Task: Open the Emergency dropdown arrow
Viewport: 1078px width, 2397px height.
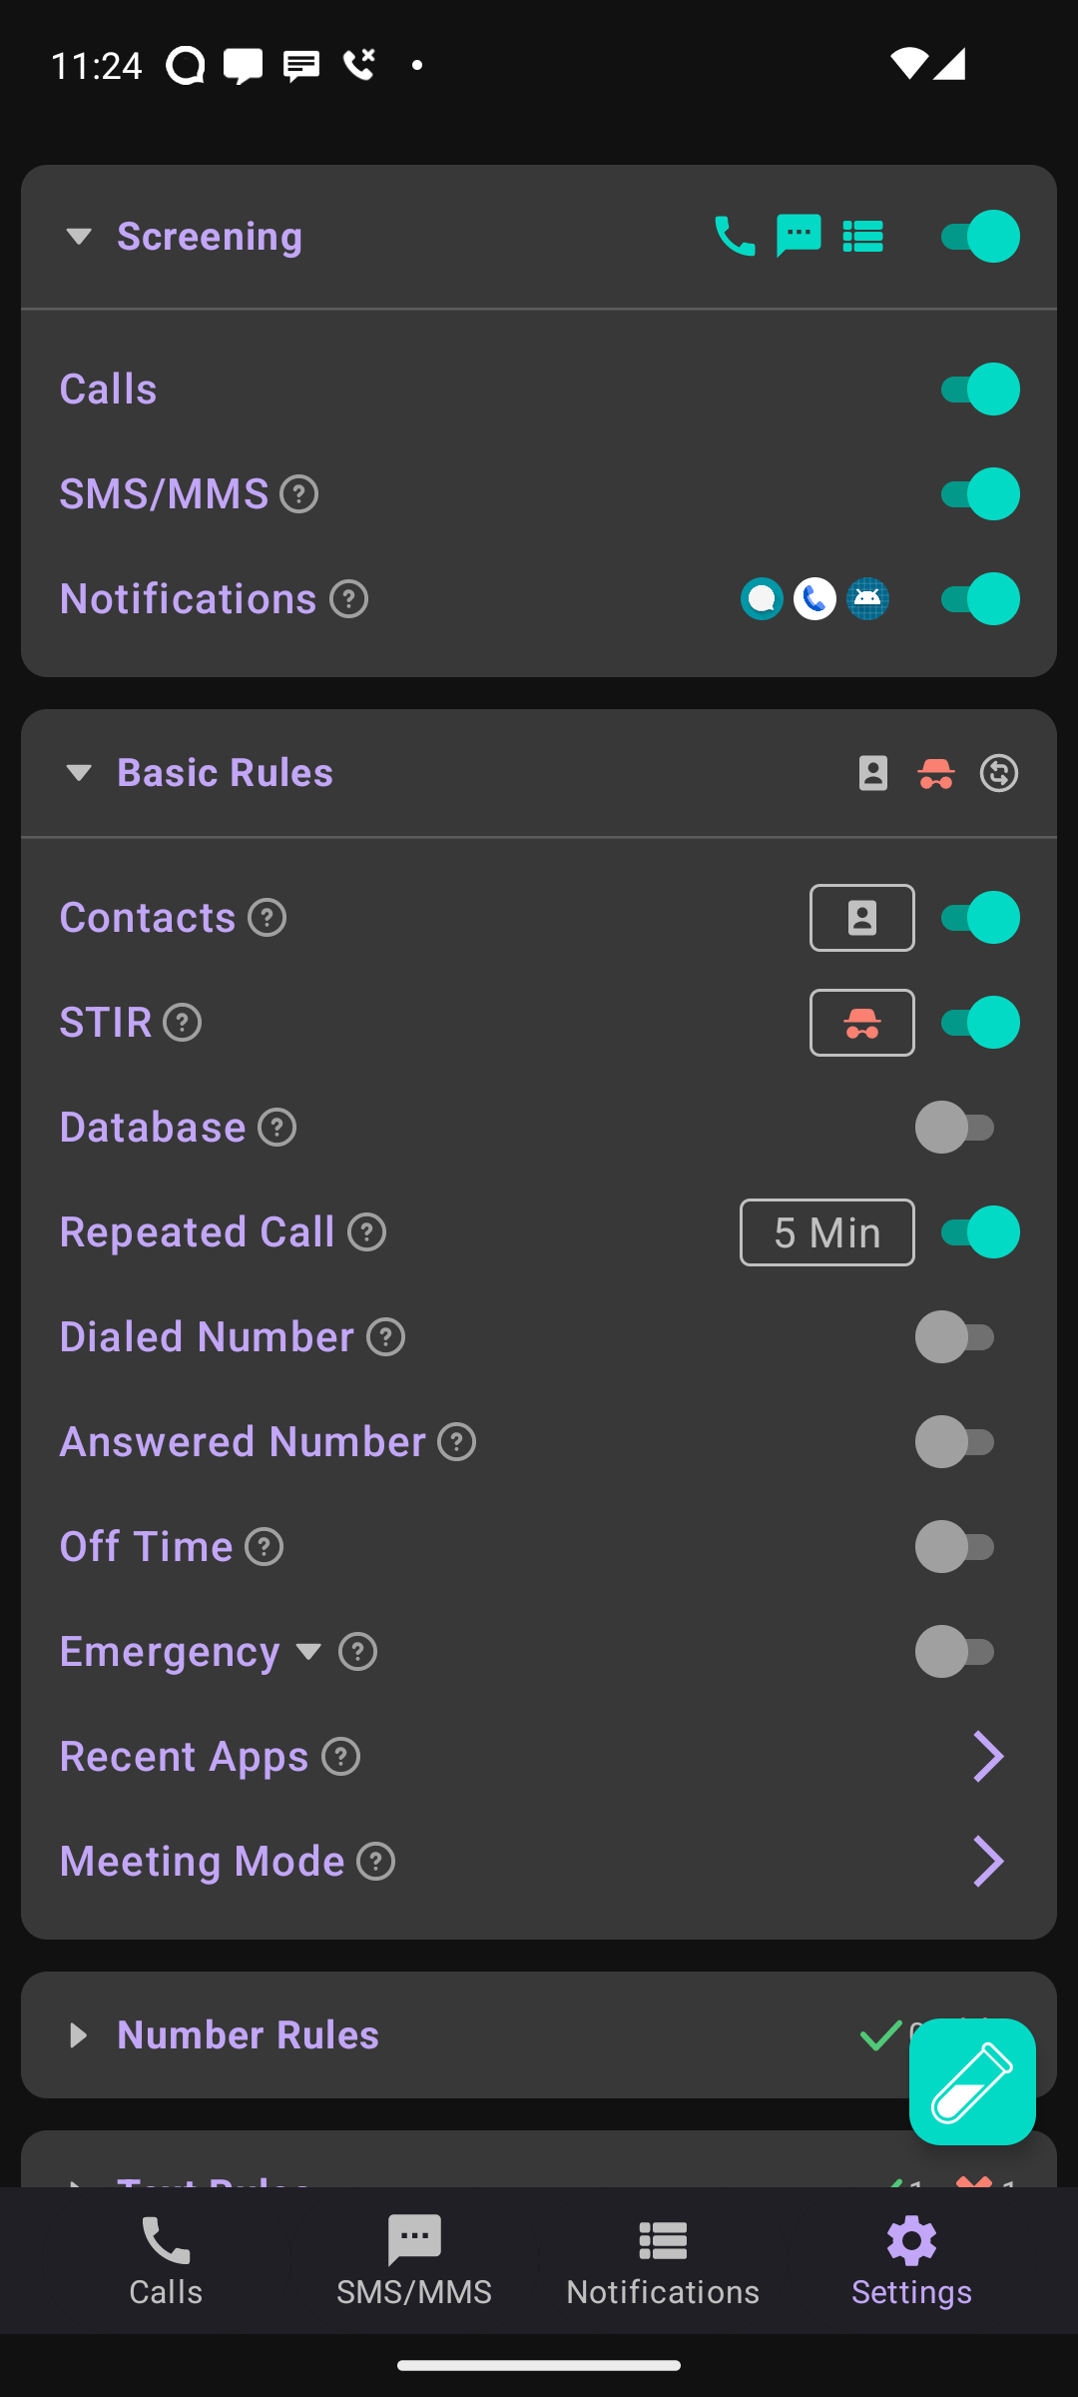Action: 308,1652
